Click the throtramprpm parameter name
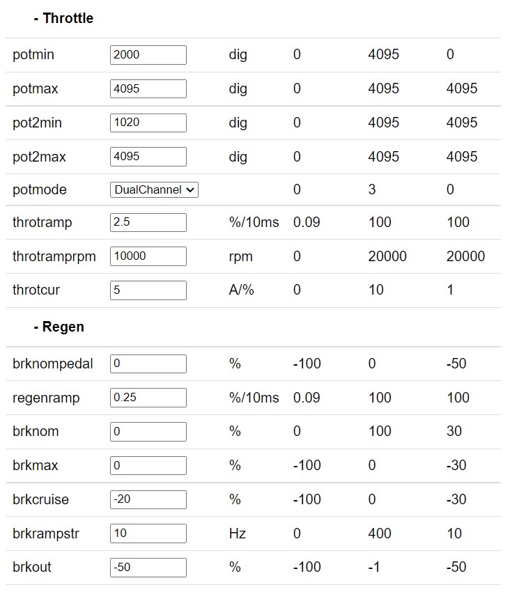Viewport: 510px width, 592px height. click(x=56, y=256)
